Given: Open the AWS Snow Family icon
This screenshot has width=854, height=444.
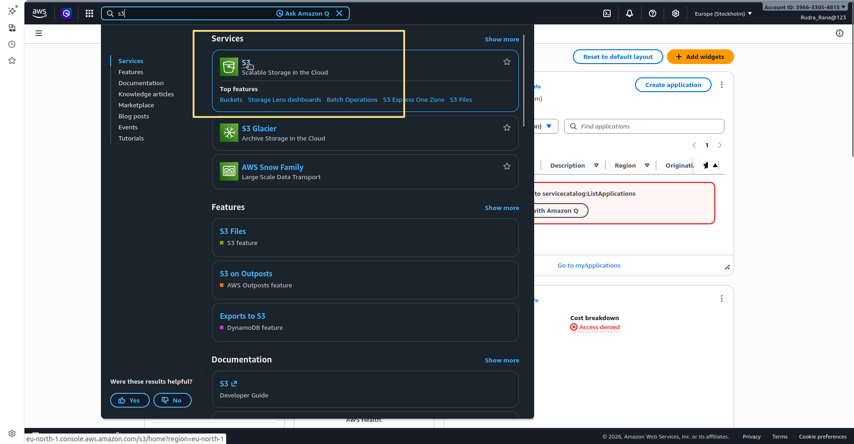Looking at the screenshot, I should click(x=229, y=171).
